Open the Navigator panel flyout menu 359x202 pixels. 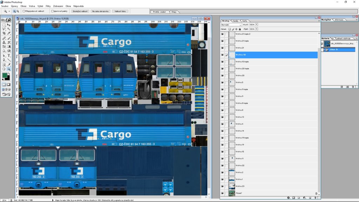(357, 20)
